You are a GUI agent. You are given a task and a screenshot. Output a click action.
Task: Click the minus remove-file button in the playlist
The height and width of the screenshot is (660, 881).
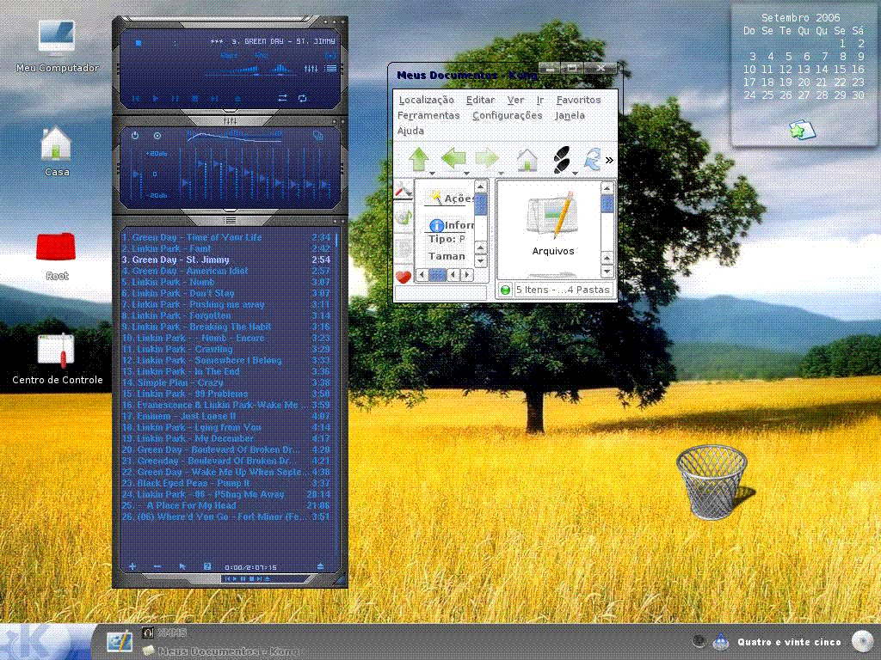pos(157,566)
